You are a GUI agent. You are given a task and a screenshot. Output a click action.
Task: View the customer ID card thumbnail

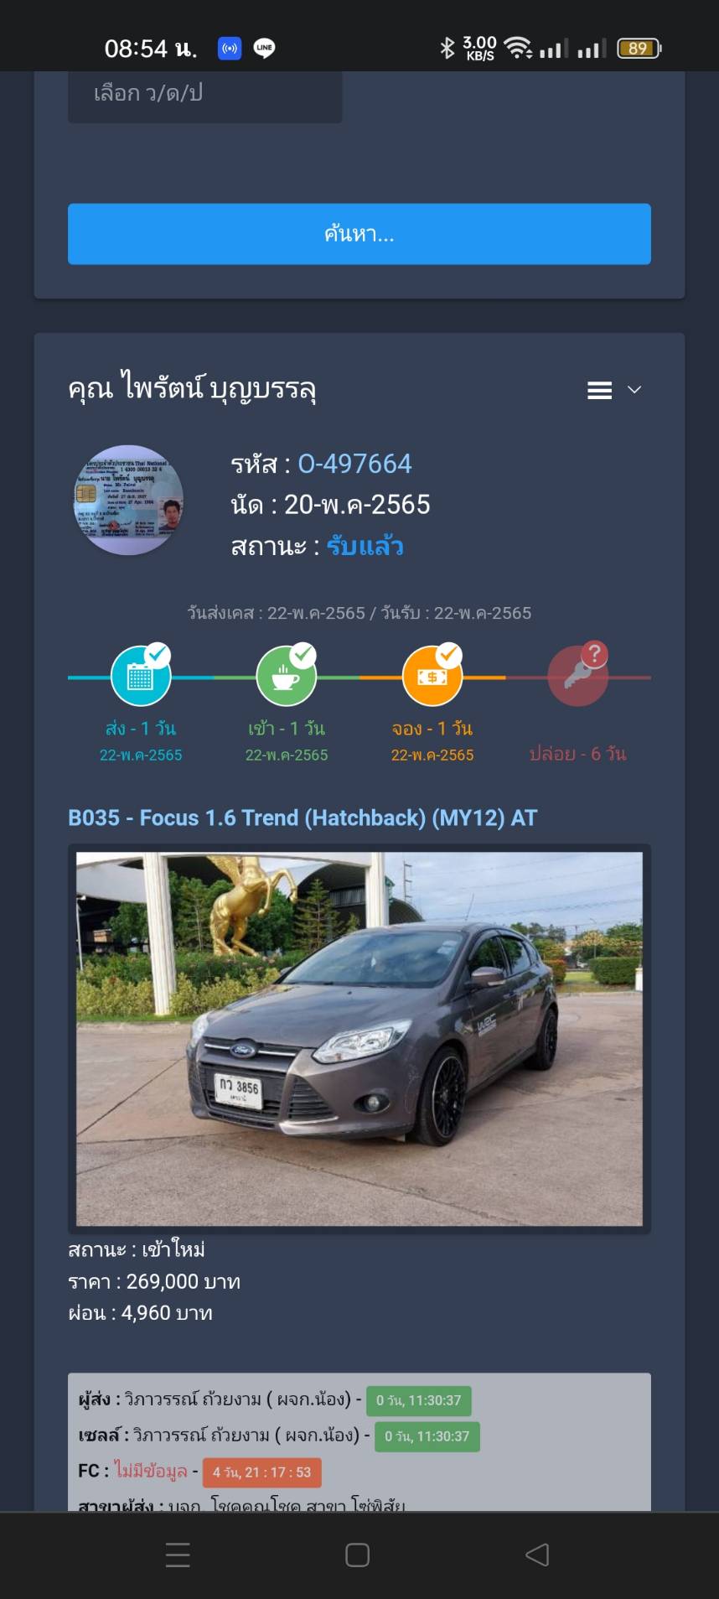(x=128, y=500)
